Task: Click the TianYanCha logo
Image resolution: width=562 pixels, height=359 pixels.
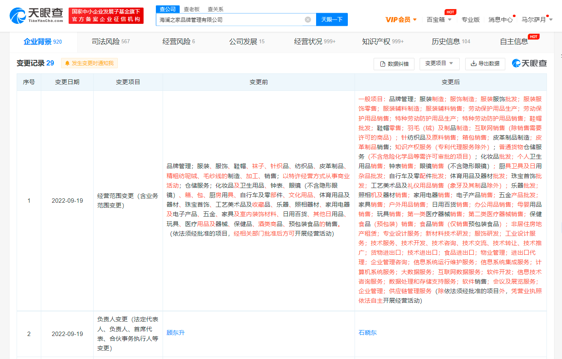Action: [36, 16]
